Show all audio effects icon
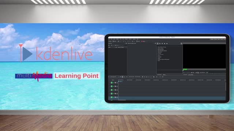 [162, 44]
